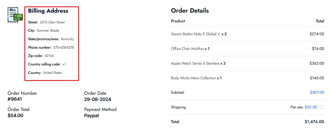Click the bill and credit card icon
The width and height of the screenshot is (334, 129).
pyautogui.click(x=15, y=15)
